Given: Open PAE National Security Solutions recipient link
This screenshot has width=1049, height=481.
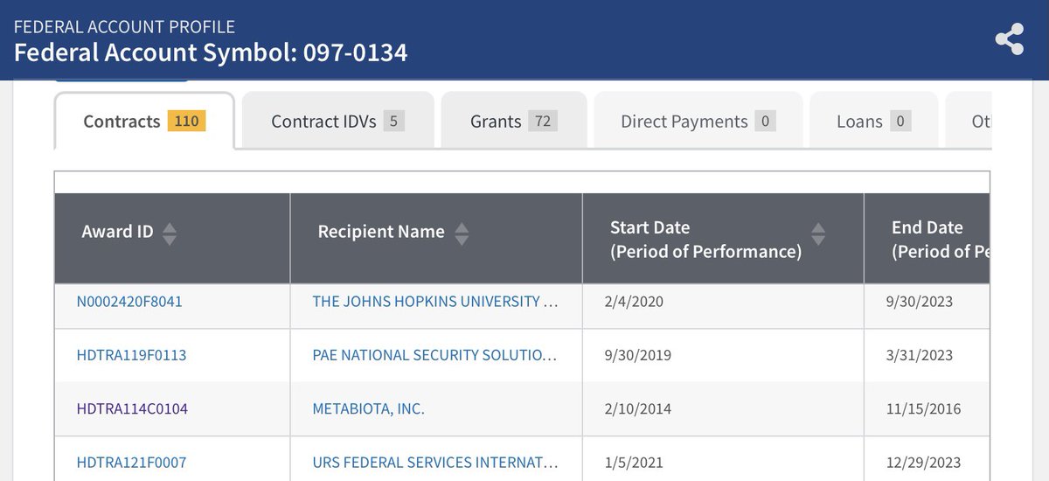Looking at the screenshot, I should coord(434,355).
